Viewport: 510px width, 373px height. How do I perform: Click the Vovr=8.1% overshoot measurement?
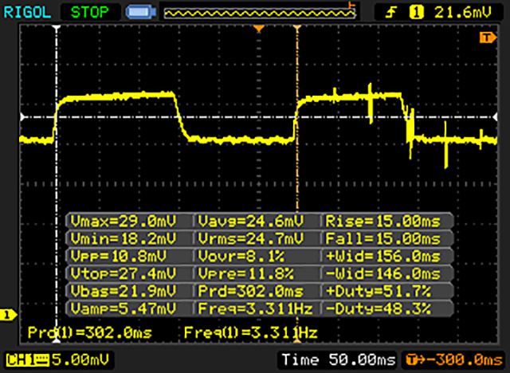click(x=241, y=257)
